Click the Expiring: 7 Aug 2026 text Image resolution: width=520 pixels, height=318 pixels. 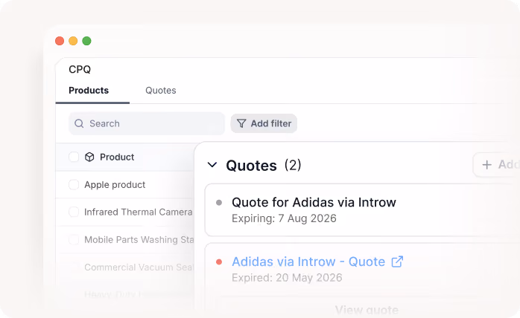(284, 218)
